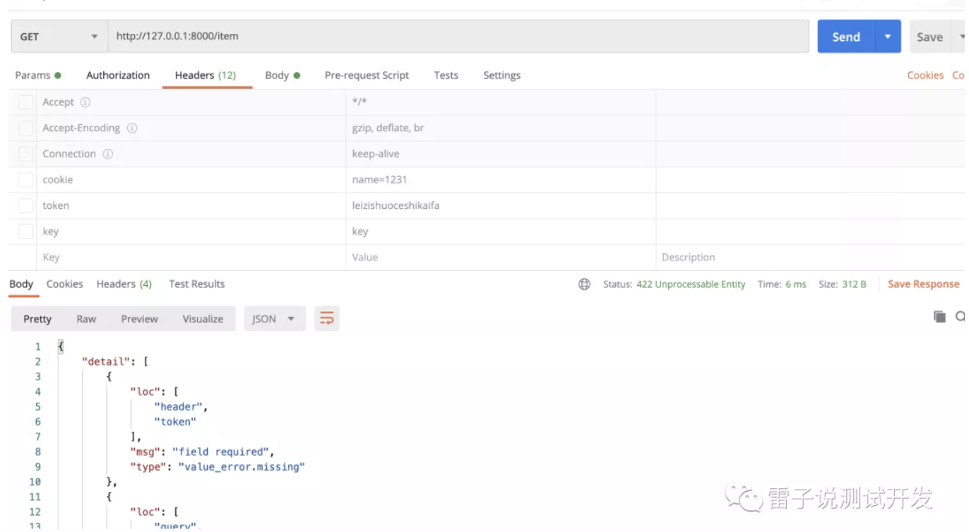The height and width of the screenshot is (532, 969).
Task: Open the Cookies link at right
Action: pyautogui.click(x=925, y=75)
